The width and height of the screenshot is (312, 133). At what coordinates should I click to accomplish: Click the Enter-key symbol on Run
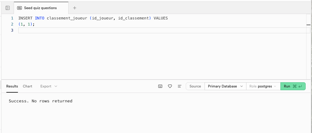point(300,86)
